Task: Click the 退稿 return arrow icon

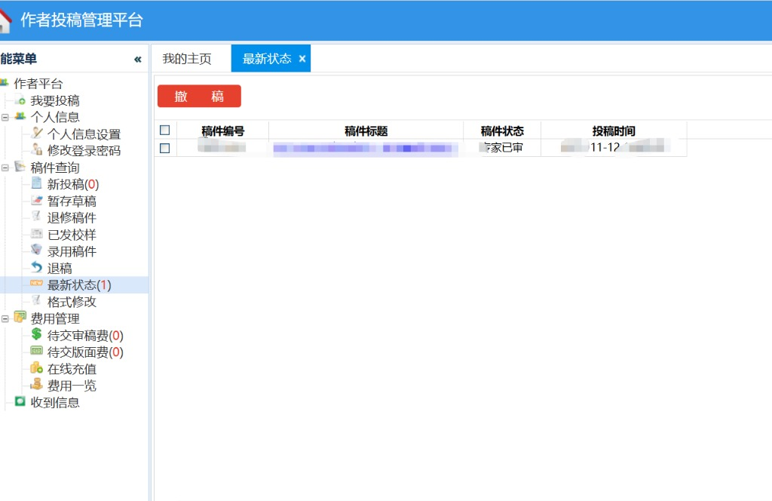Action: pyautogui.click(x=37, y=268)
